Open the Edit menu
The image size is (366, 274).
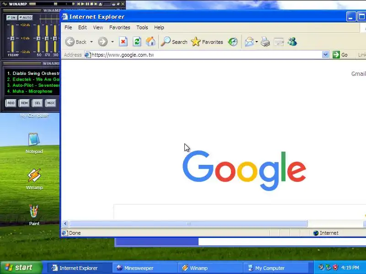[x=82, y=27]
